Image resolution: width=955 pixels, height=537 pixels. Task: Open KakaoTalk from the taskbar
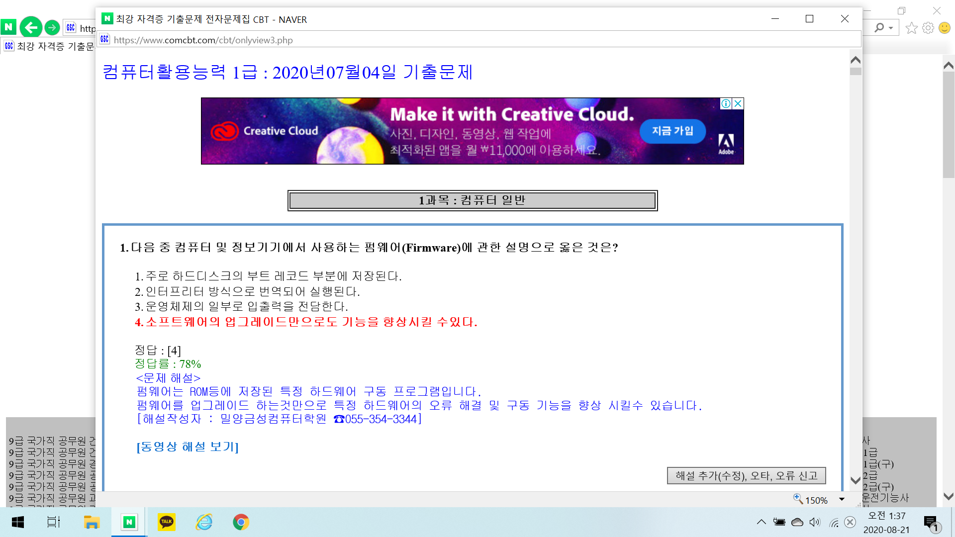point(166,522)
